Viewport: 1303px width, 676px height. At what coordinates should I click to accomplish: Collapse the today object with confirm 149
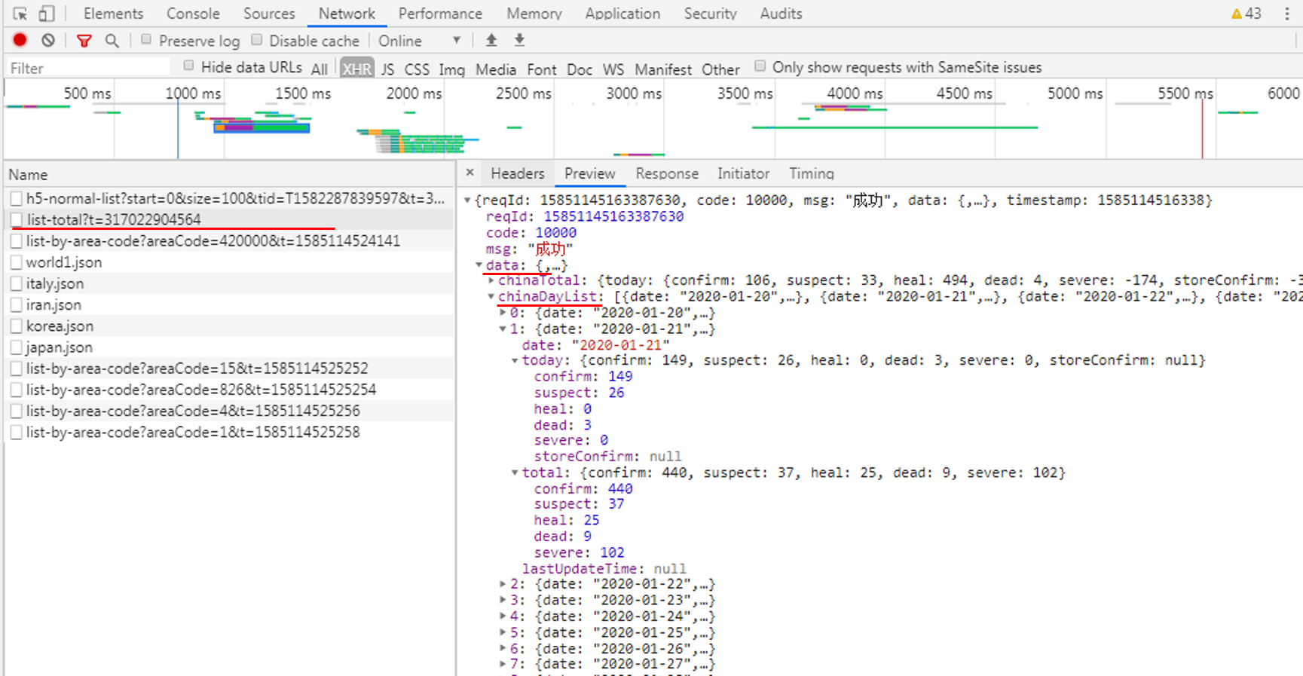515,361
